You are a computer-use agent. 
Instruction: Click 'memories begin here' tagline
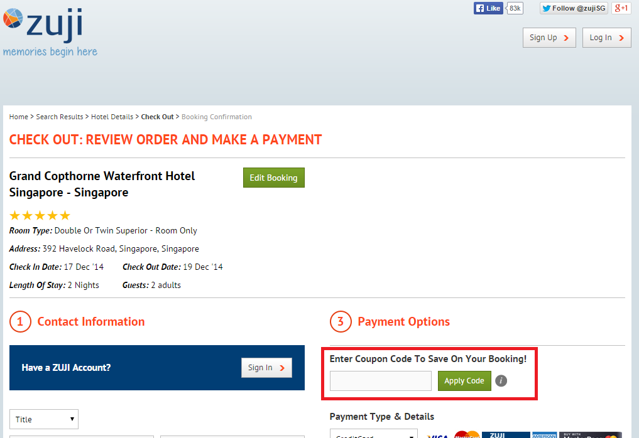[x=50, y=51]
